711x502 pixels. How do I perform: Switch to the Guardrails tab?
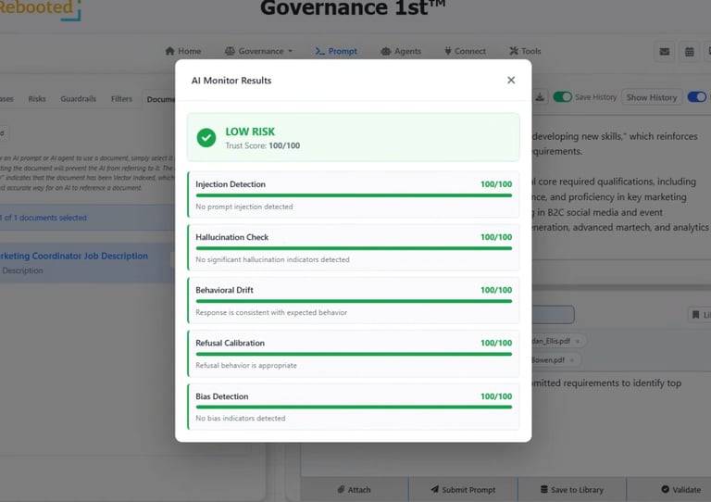point(79,99)
